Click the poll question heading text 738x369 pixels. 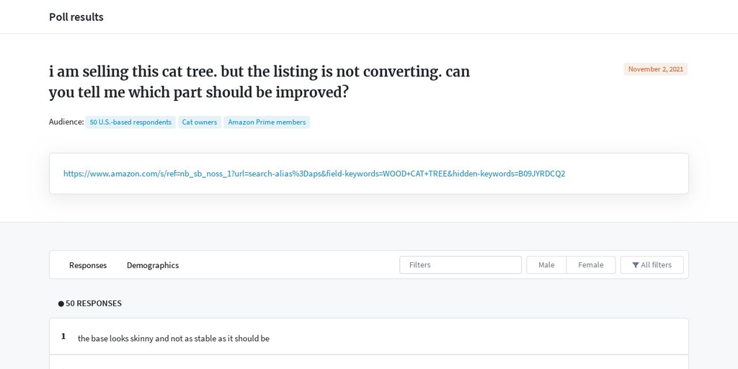[259, 82]
